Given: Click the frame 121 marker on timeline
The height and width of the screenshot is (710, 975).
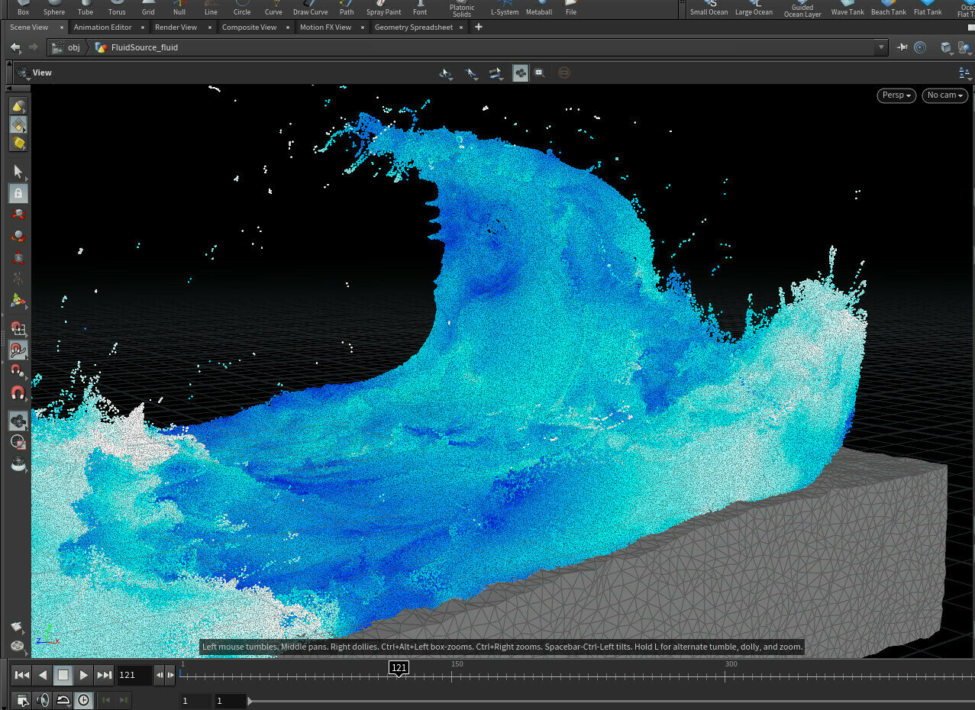Looking at the screenshot, I should click(399, 668).
